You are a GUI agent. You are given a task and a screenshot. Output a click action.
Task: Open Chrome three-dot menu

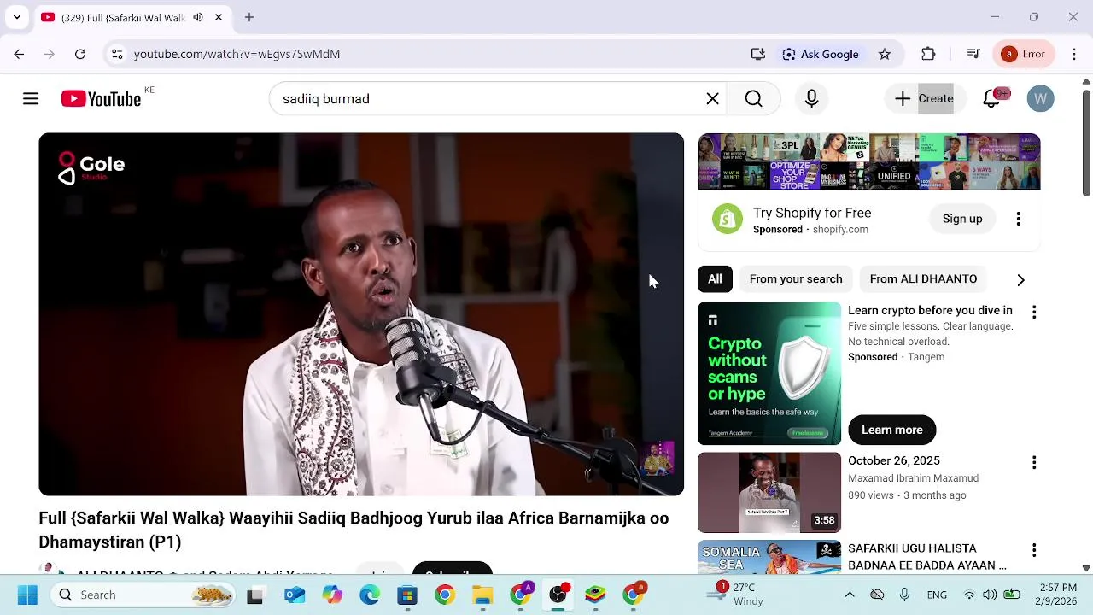coord(1073,54)
